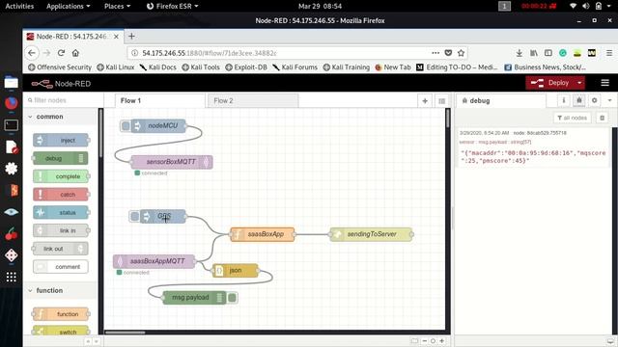
Task: Toggle the msg.payload debug node output
Action: pyautogui.click(x=232, y=298)
